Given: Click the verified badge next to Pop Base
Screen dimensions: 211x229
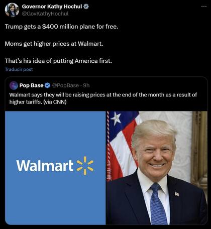Looking at the screenshot, I should 48,85.
